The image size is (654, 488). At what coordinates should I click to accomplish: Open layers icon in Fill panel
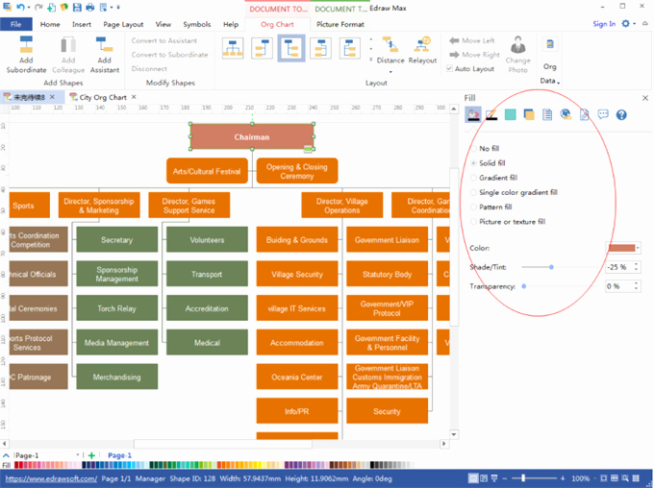528,114
